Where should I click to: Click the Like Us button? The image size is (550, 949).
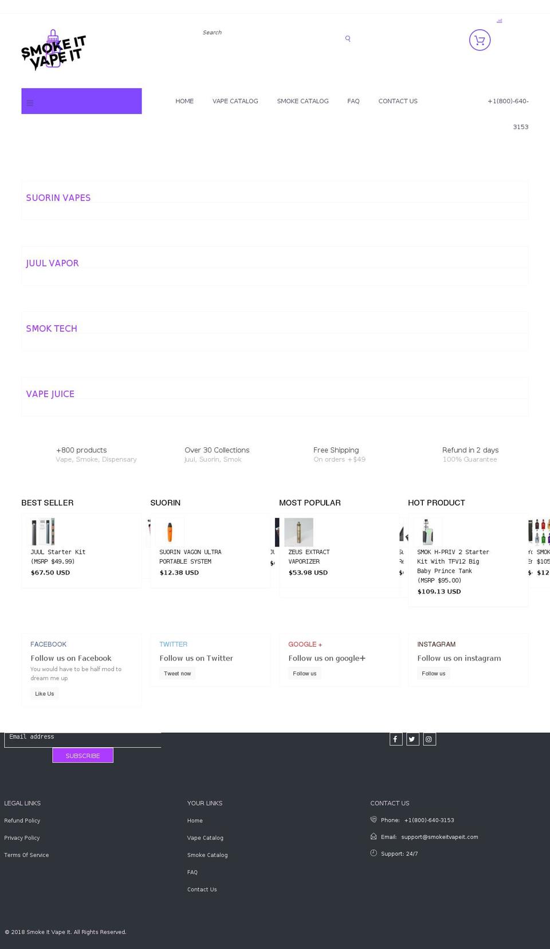coord(45,693)
